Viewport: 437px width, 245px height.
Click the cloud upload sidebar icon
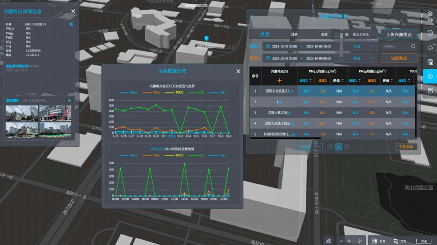[x=430, y=48]
